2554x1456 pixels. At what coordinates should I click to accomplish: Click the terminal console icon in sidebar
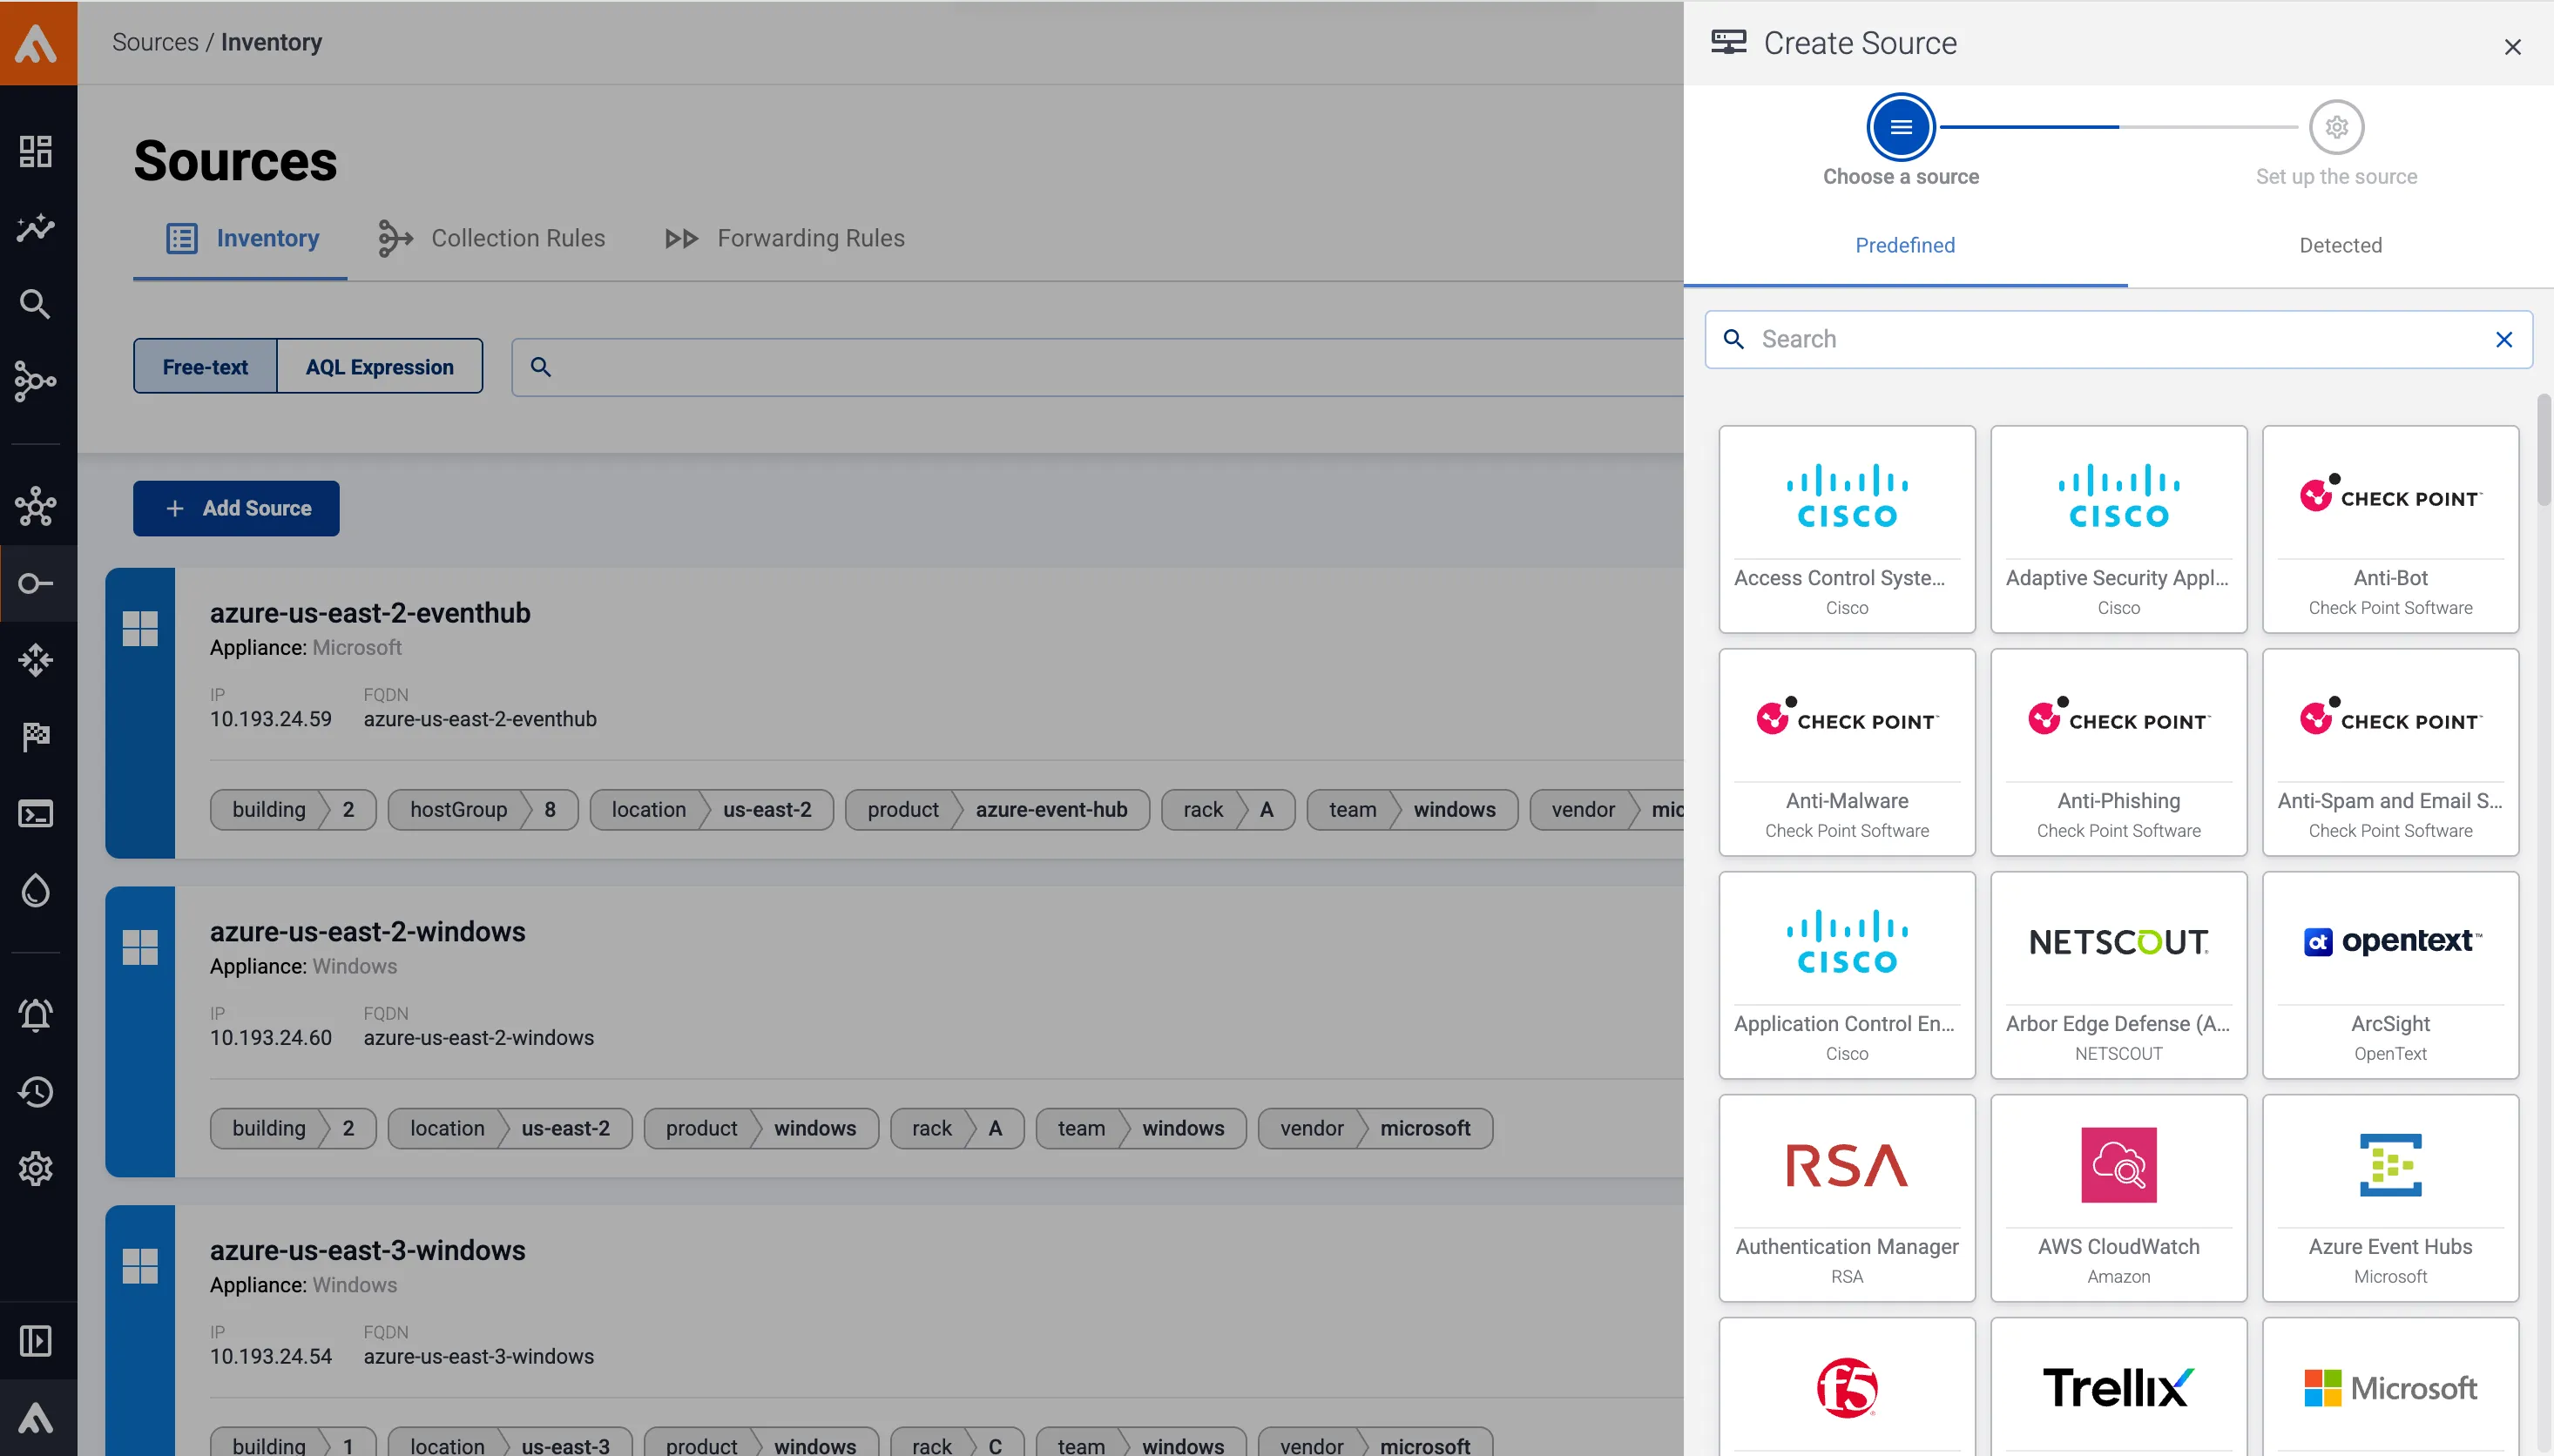coord(36,814)
